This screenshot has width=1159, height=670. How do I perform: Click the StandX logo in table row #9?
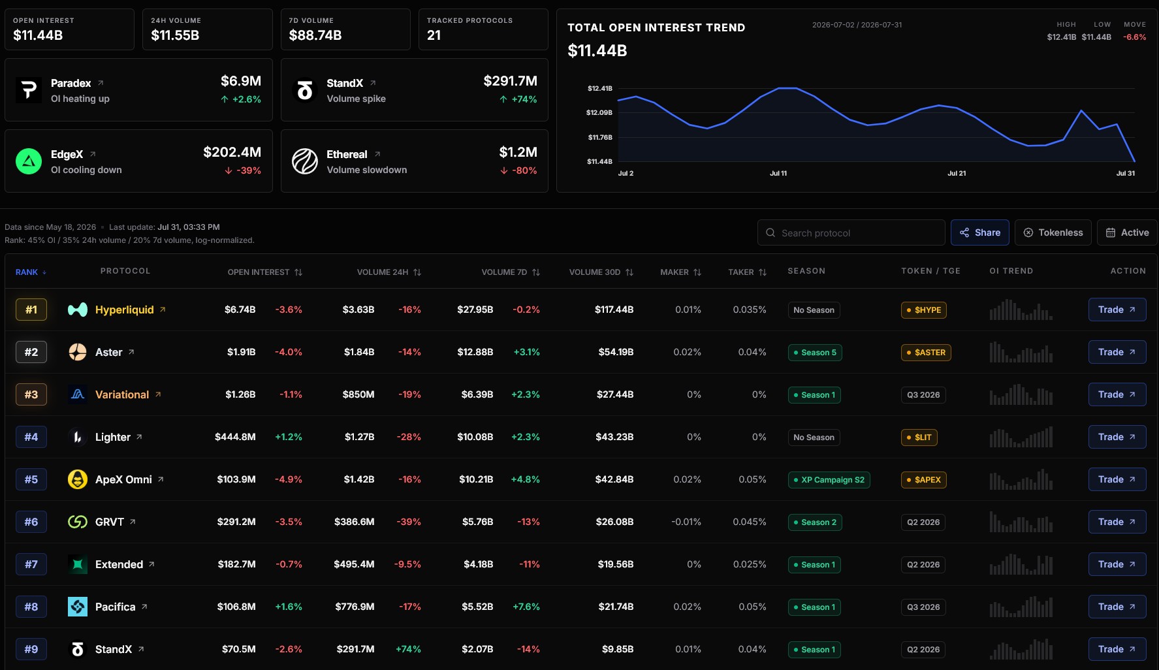(78, 649)
